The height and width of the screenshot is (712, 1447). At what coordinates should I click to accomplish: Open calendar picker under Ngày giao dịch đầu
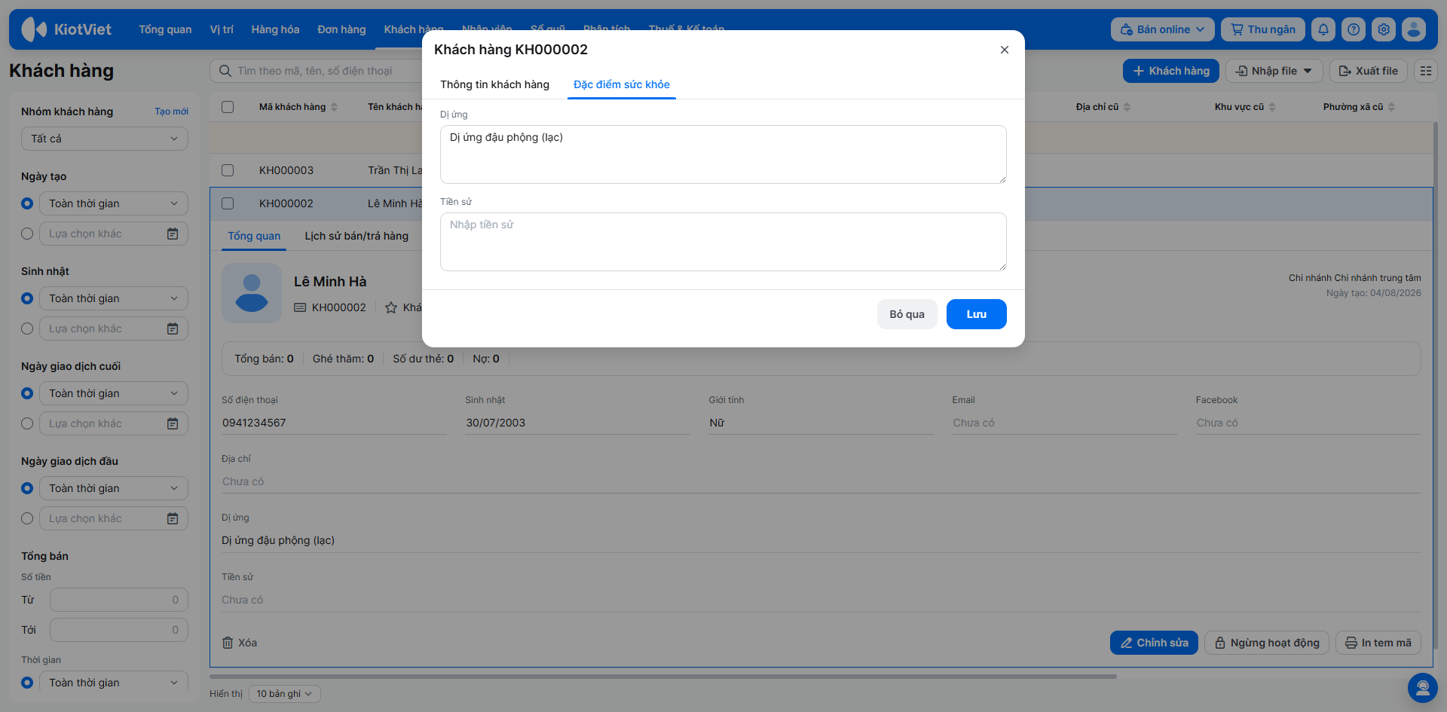coord(173,518)
